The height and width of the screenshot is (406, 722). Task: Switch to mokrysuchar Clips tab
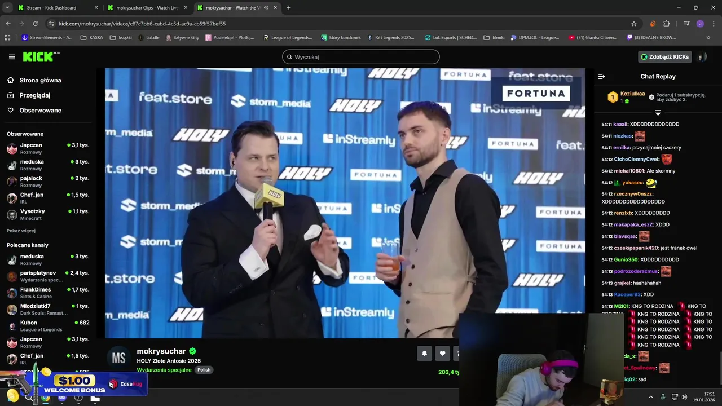coord(147,8)
